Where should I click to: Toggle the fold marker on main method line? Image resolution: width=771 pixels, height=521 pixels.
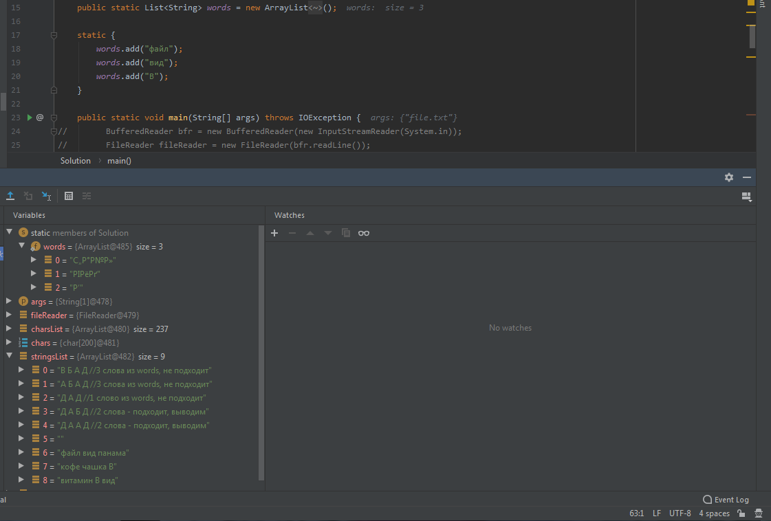click(x=54, y=118)
